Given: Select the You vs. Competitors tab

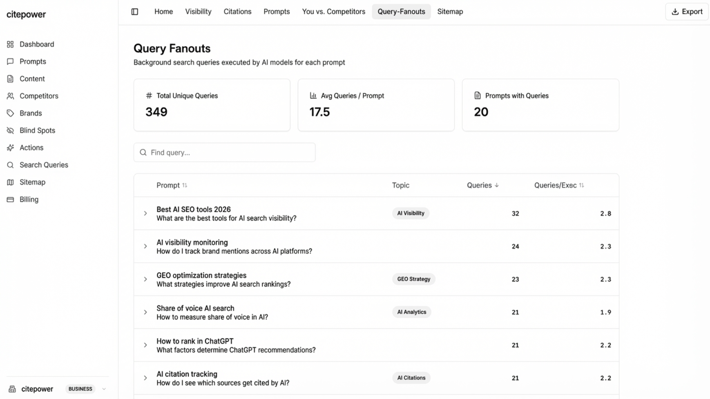Looking at the screenshot, I should click(x=334, y=12).
